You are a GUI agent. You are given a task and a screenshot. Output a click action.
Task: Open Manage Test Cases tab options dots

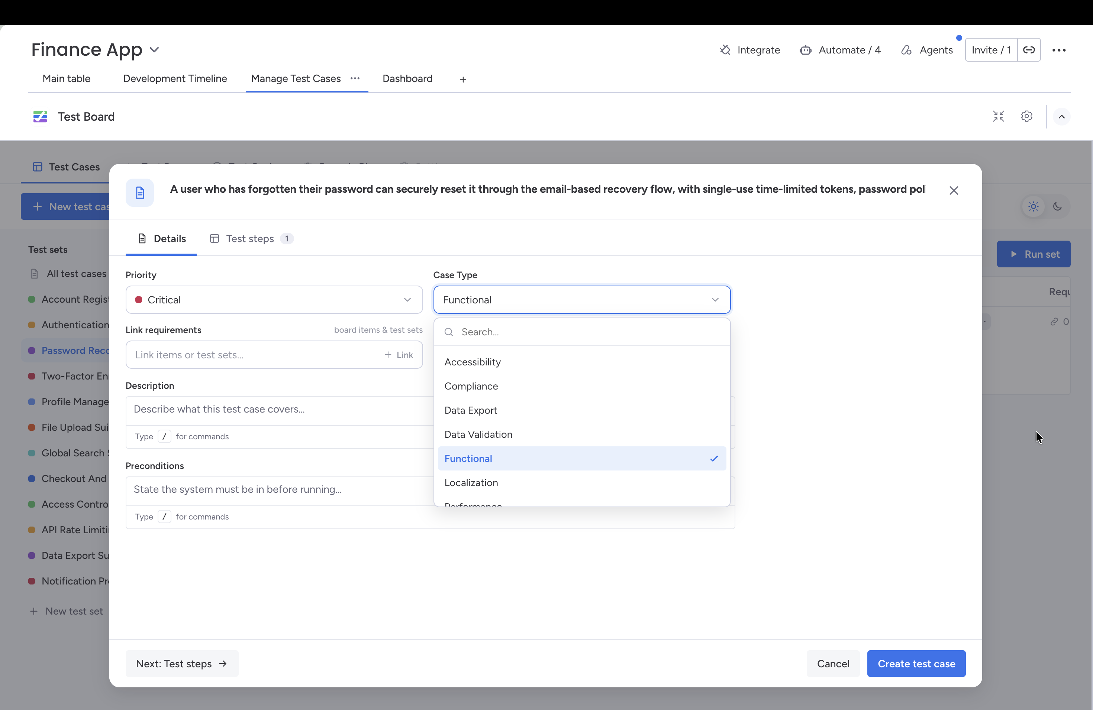tap(355, 78)
